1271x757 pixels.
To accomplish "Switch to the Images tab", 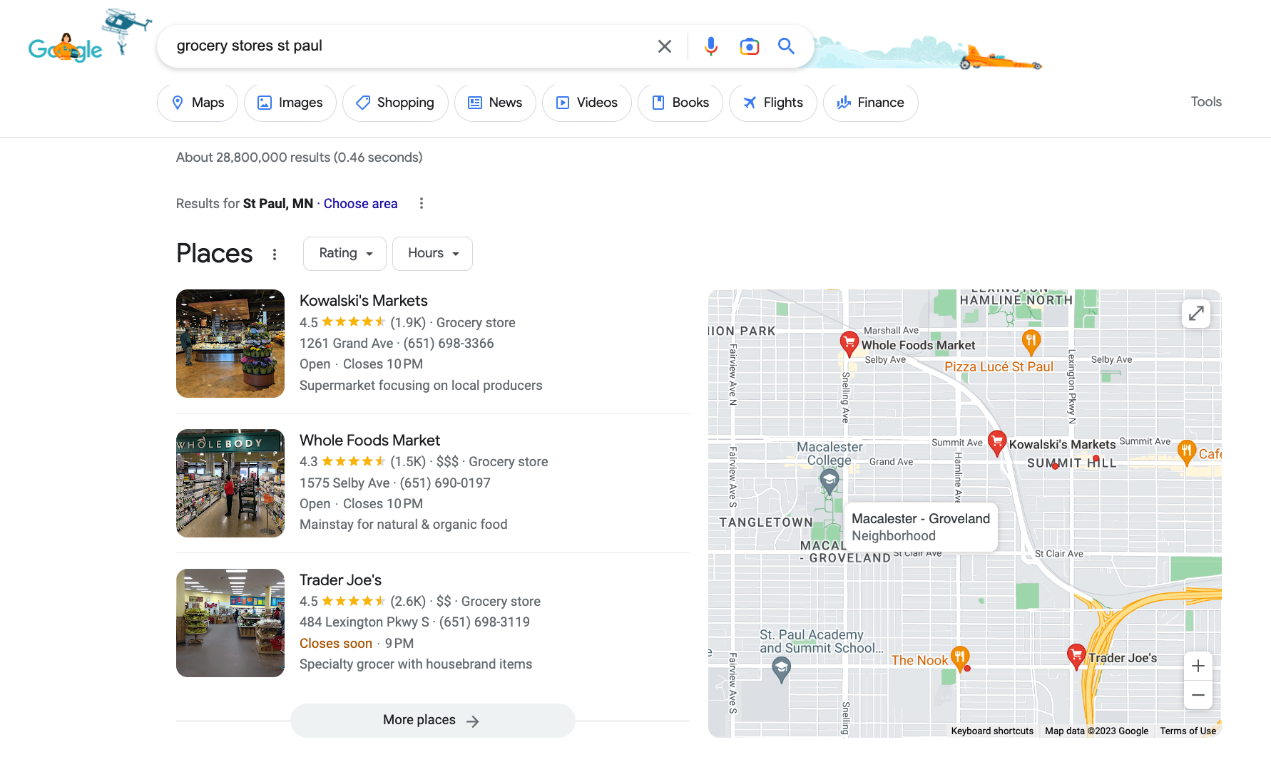I will tap(290, 103).
